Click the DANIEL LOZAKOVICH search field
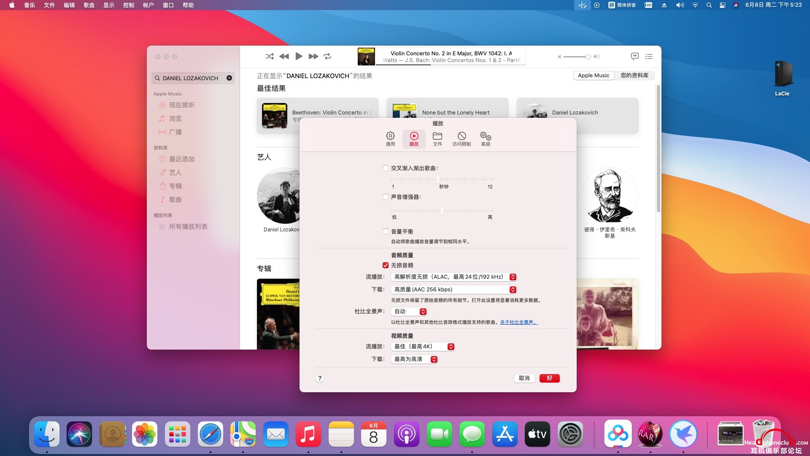The image size is (810, 456). click(x=193, y=78)
